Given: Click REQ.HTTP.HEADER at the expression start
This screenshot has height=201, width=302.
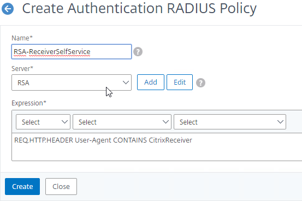Looking at the screenshot, I should pyautogui.click(x=44, y=140).
